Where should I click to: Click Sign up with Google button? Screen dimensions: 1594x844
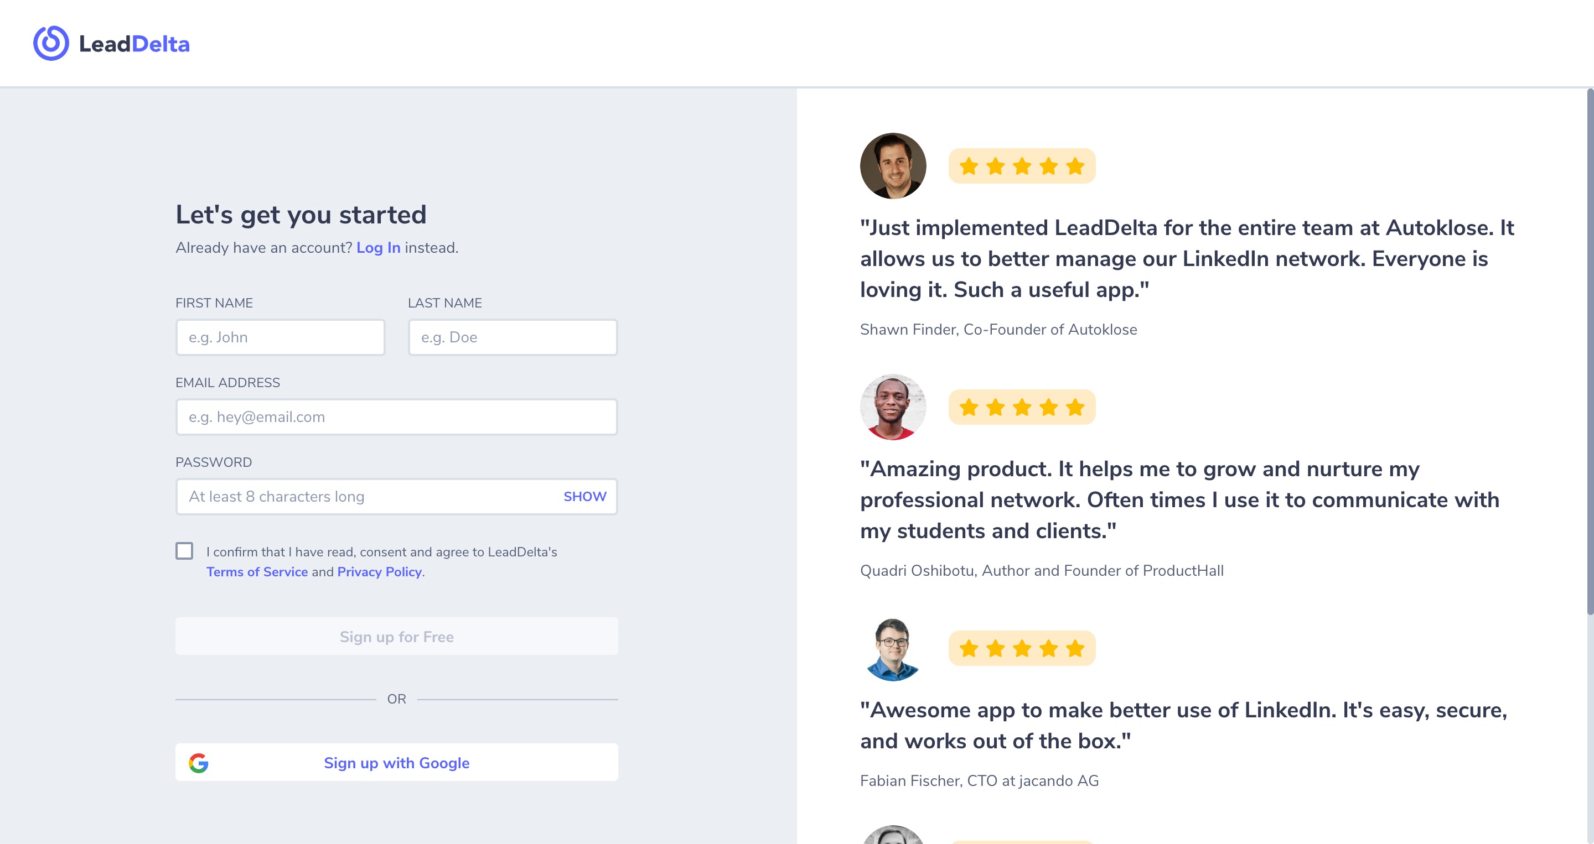(397, 762)
